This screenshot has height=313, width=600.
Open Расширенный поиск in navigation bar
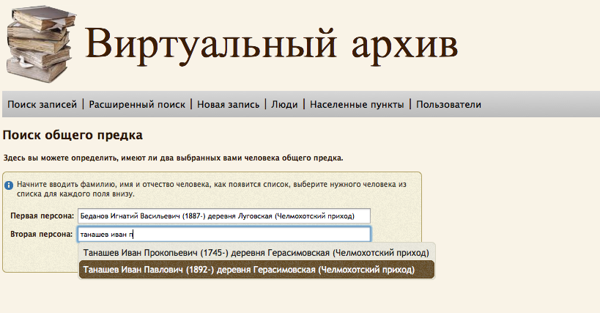click(137, 105)
